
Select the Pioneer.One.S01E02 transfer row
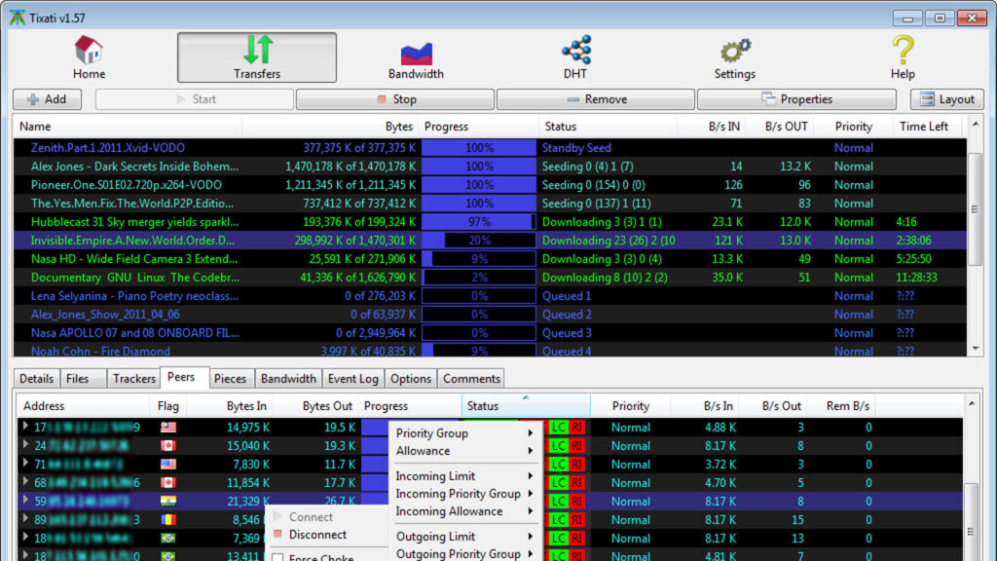coord(127,185)
